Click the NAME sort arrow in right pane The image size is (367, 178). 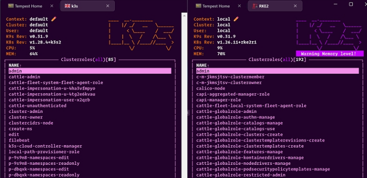pos(208,66)
